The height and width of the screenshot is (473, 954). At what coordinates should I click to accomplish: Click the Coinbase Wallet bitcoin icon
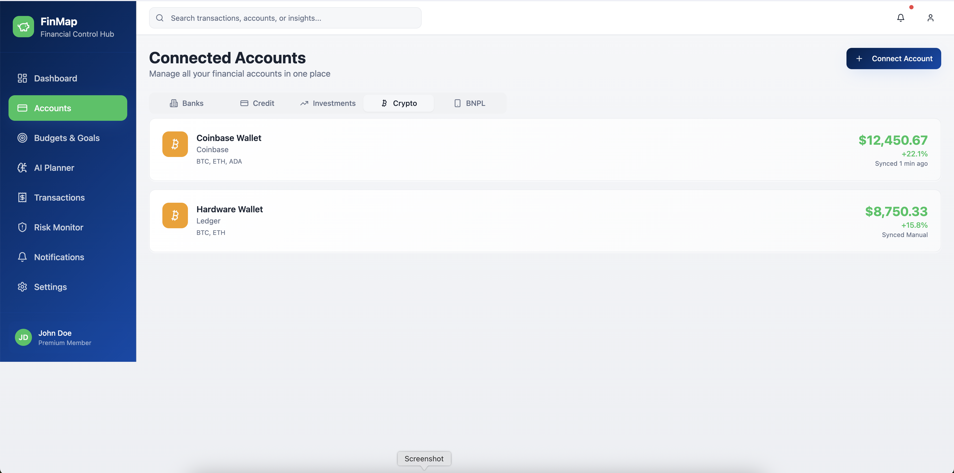pyautogui.click(x=175, y=144)
